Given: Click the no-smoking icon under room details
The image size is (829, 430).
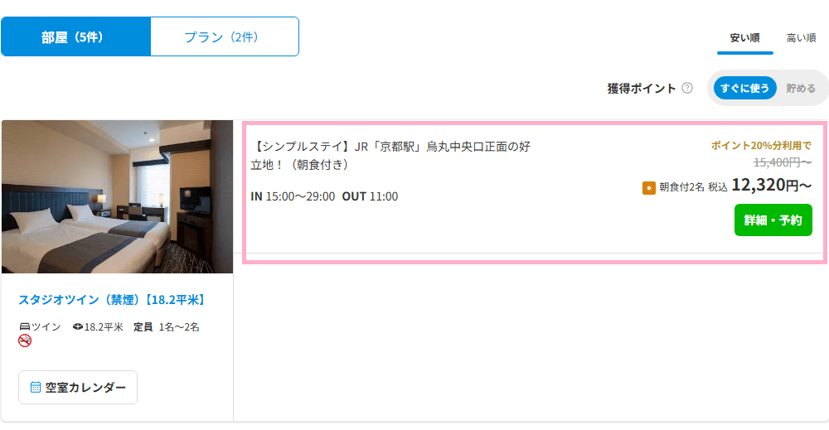Looking at the screenshot, I should click(x=25, y=341).
